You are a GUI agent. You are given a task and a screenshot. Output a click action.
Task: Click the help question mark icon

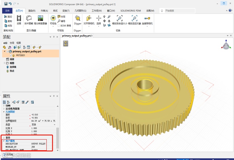click(230, 10)
